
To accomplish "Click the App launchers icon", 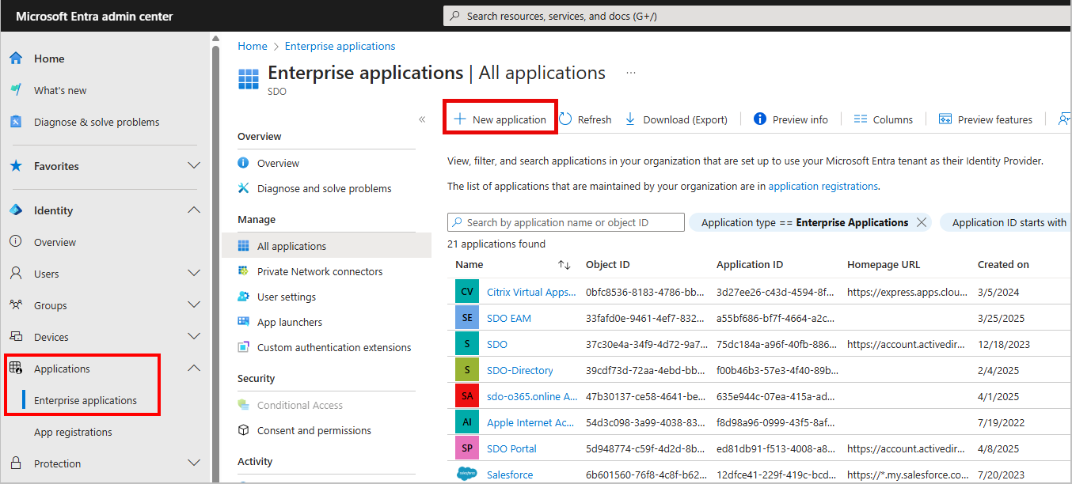I will pyautogui.click(x=243, y=322).
